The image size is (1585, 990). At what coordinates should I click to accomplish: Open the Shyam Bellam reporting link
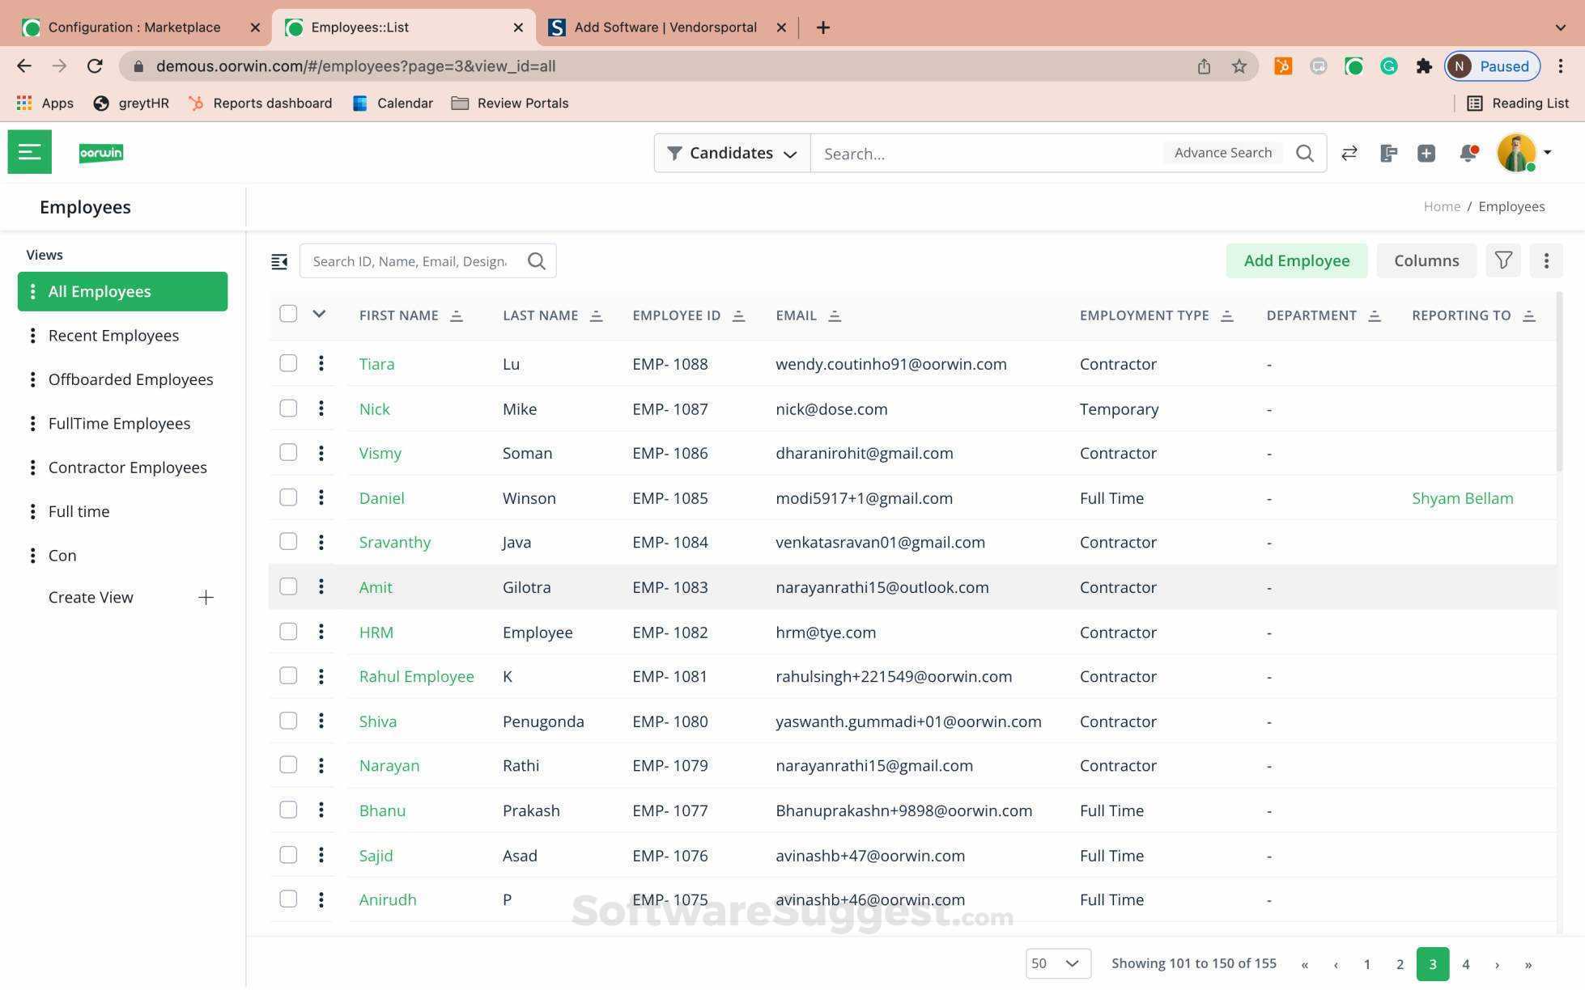[x=1462, y=498]
